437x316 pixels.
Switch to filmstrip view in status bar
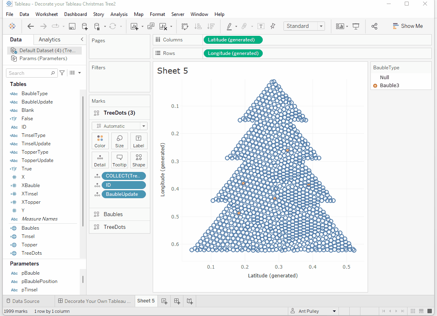point(421,311)
